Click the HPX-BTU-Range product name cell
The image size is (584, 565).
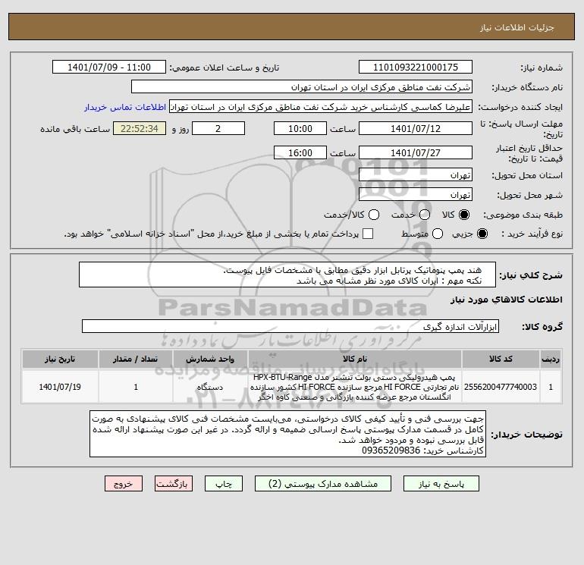coord(355,387)
